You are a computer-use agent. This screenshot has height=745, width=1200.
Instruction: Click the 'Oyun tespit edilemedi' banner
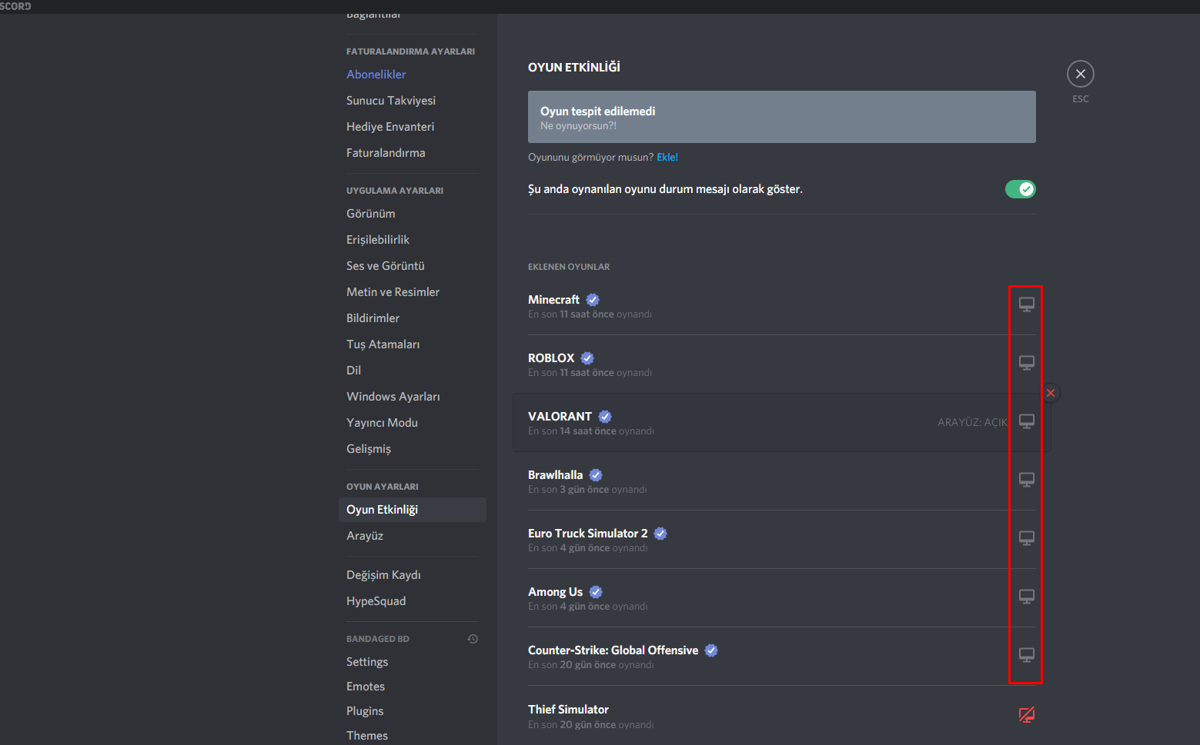(782, 117)
